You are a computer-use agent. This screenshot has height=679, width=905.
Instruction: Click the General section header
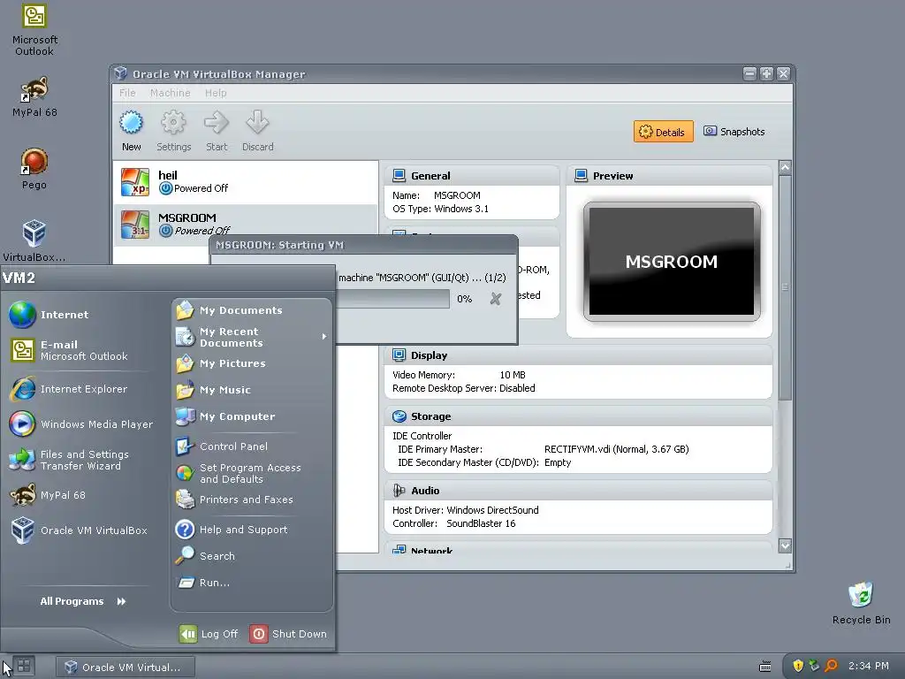tap(472, 176)
